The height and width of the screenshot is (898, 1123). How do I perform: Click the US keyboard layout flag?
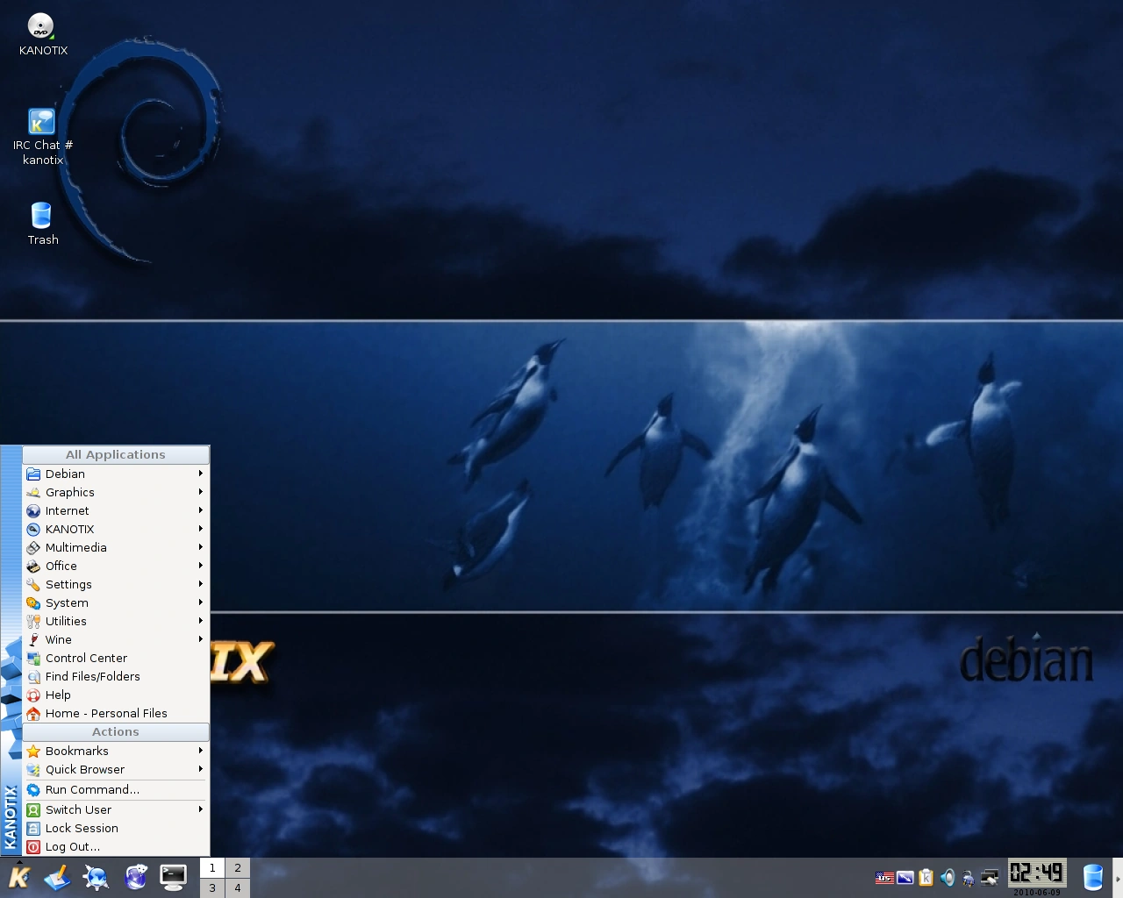(x=883, y=877)
